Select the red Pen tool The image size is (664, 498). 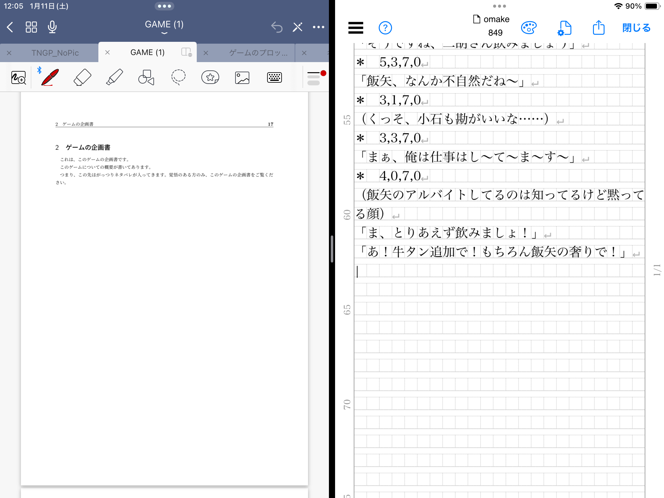[50, 77]
